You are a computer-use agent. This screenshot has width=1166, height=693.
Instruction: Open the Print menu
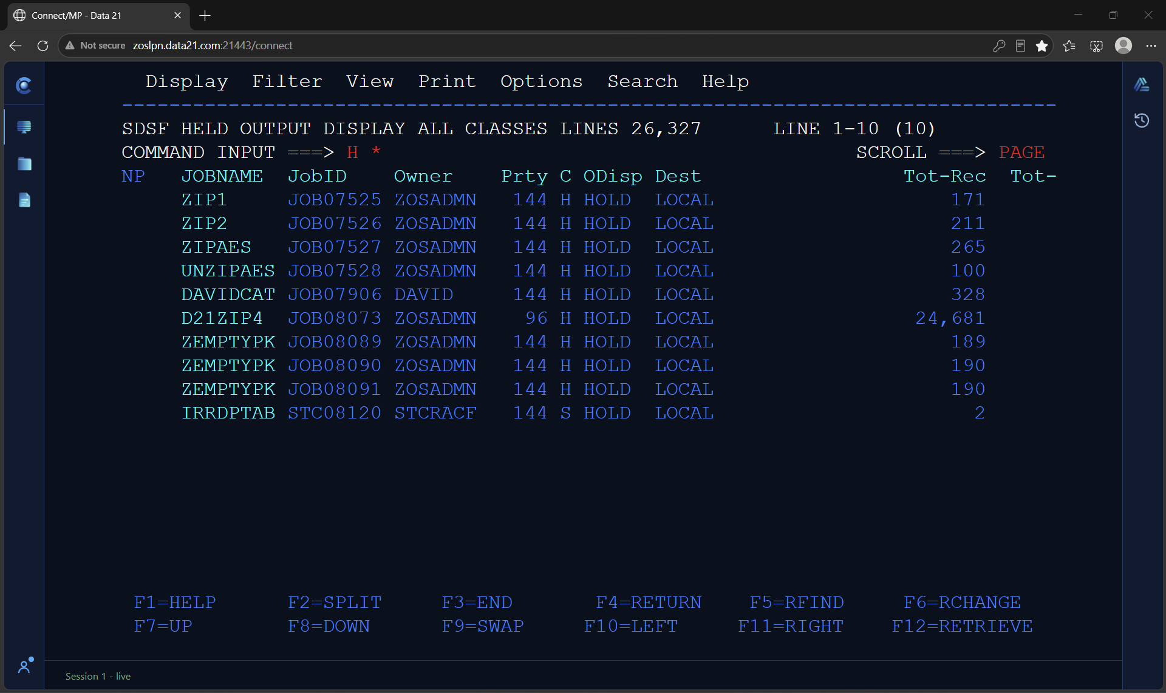coord(447,81)
